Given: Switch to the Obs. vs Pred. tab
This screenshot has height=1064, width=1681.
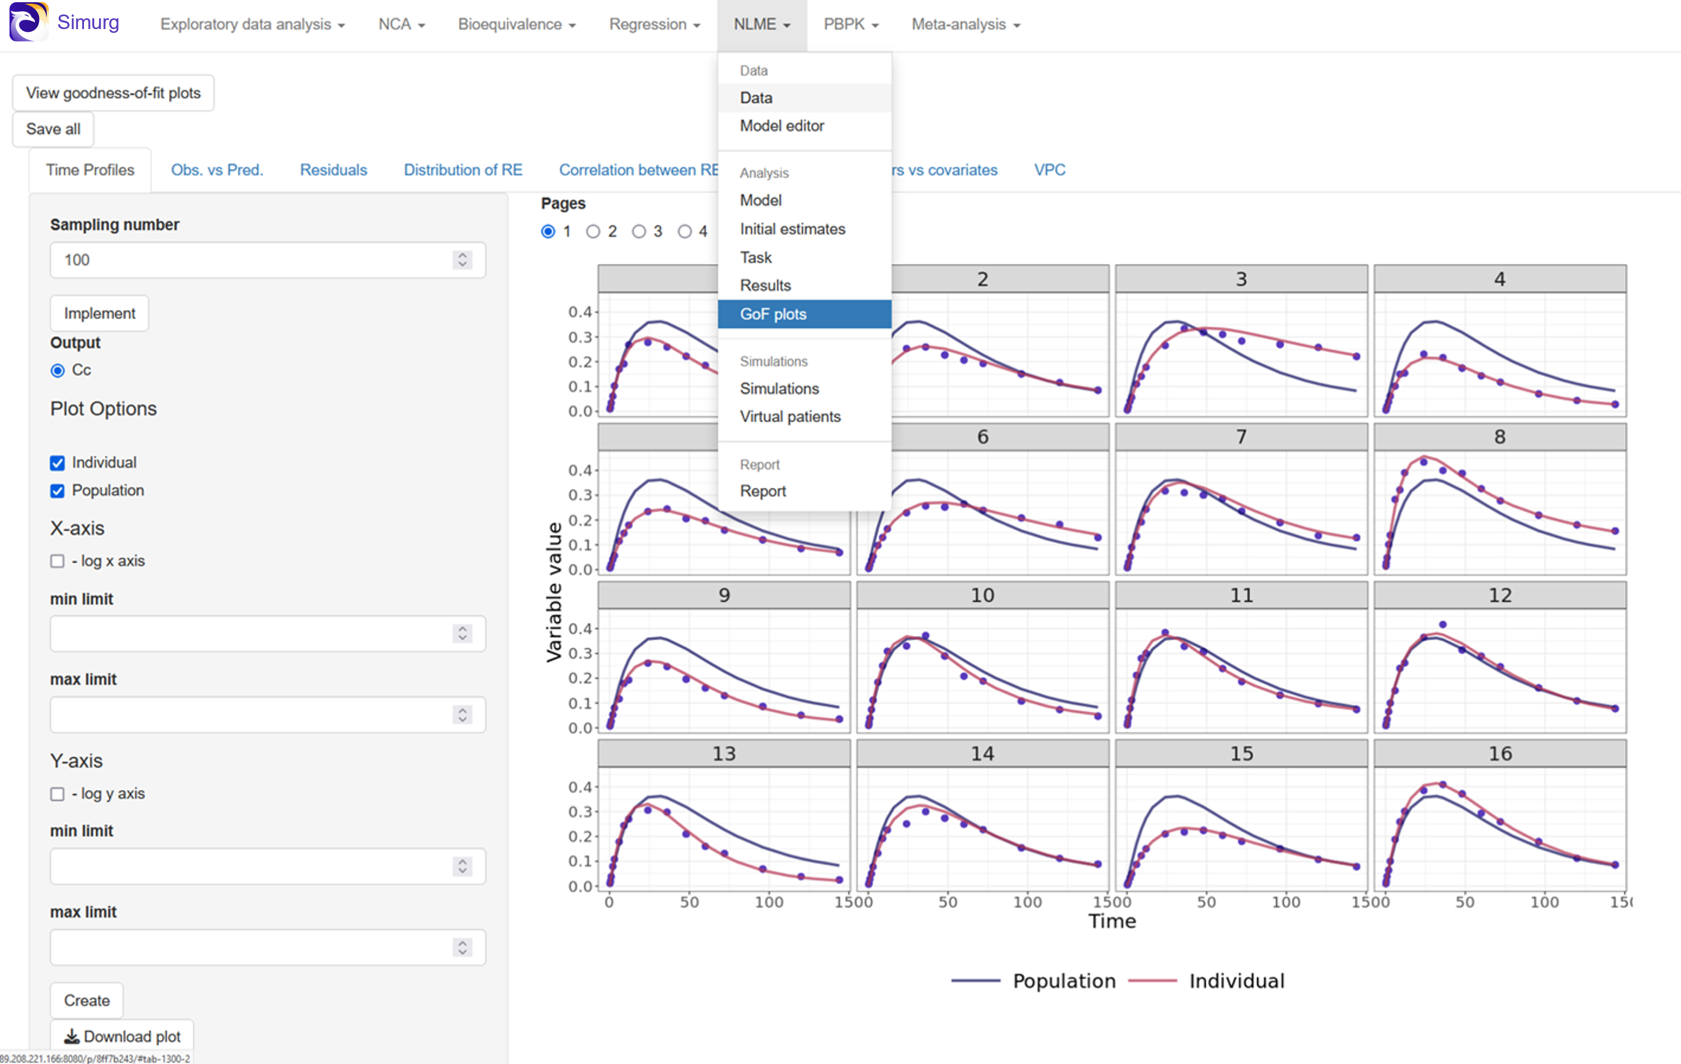Looking at the screenshot, I should [x=217, y=170].
